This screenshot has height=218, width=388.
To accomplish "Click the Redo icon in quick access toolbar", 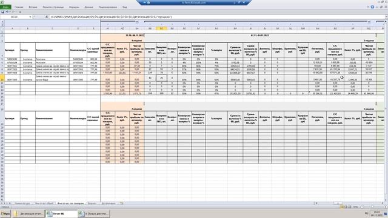I will coord(13,12).
